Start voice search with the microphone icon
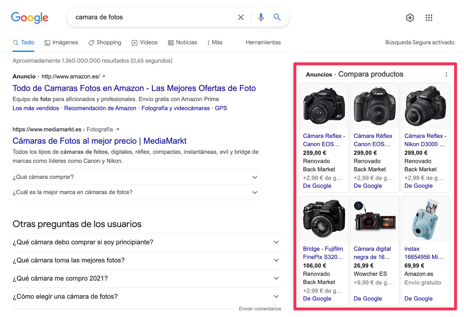 [261, 17]
